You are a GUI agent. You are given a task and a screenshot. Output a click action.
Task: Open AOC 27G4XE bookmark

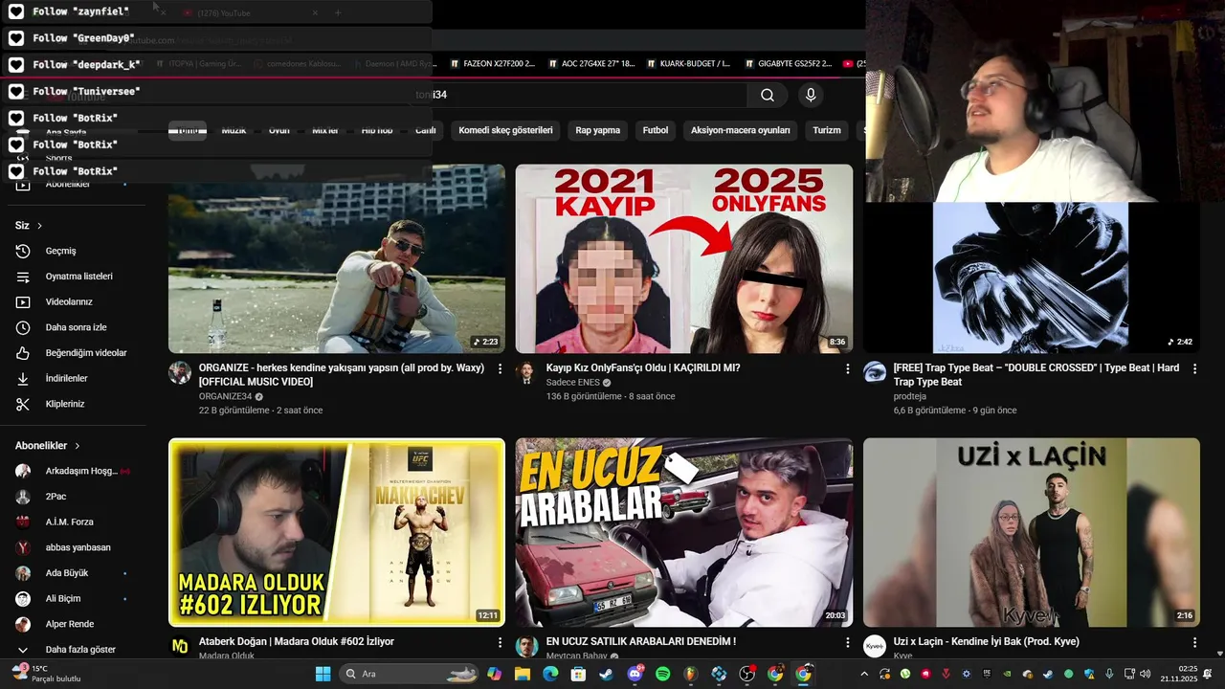coord(590,64)
